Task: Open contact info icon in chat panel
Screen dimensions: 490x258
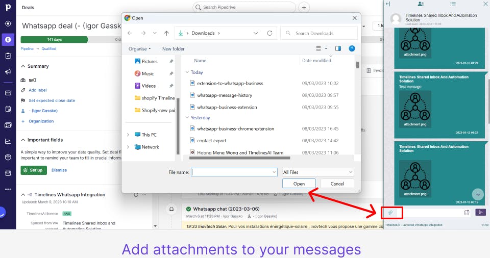Action: pos(421,4)
